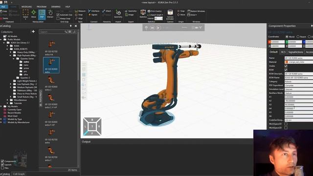Click the eCatalog search field
The height and width of the screenshot is (176, 313).
[52, 32]
